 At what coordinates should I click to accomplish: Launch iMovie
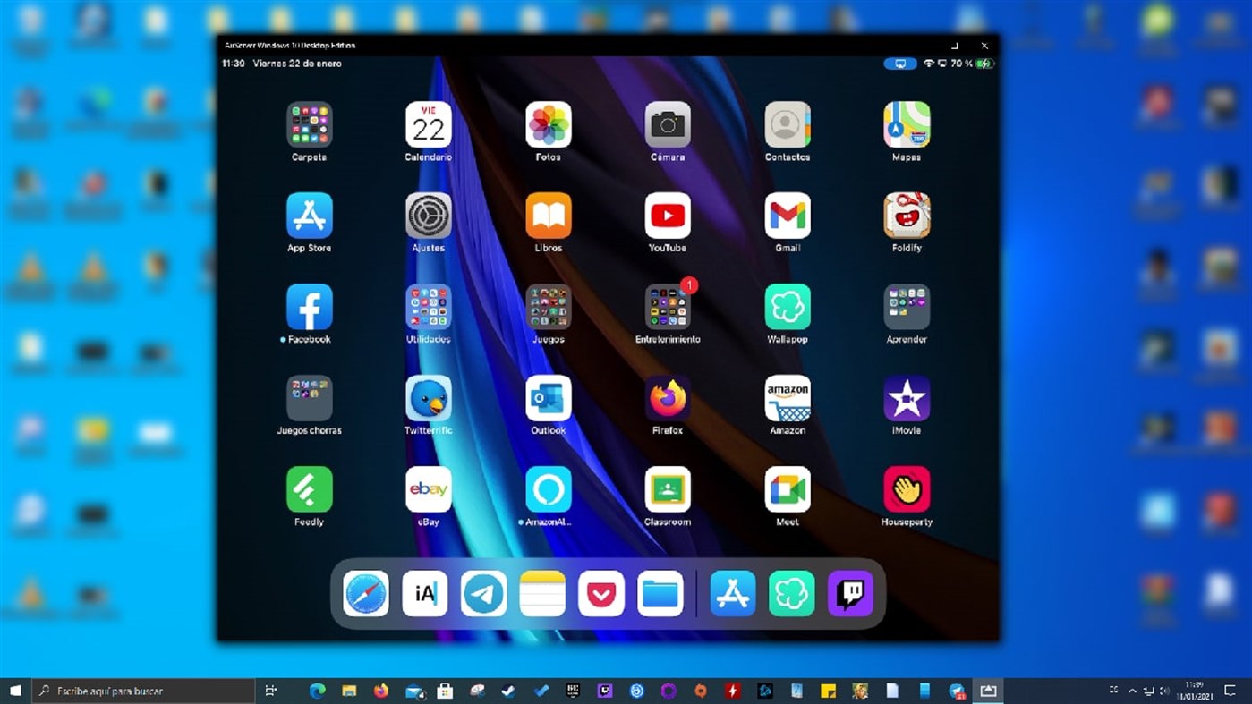pyautogui.click(x=907, y=396)
